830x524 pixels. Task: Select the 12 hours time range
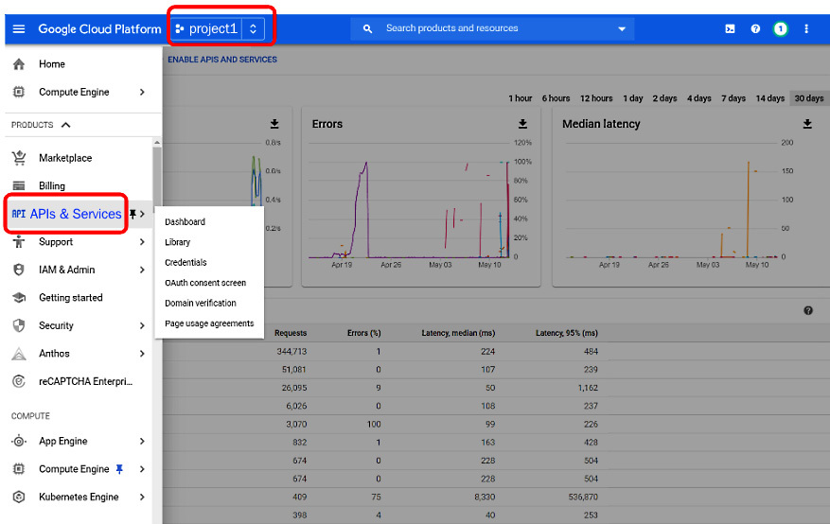tap(596, 98)
